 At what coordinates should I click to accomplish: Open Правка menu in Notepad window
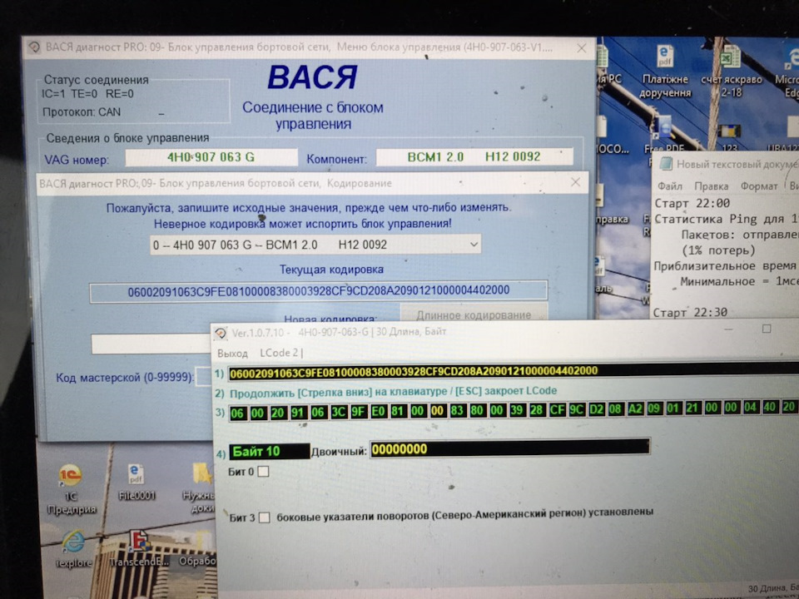point(711,186)
